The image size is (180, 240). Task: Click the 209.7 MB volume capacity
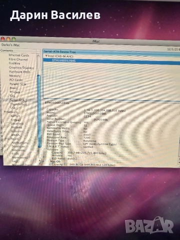click(x=87, y=153)
